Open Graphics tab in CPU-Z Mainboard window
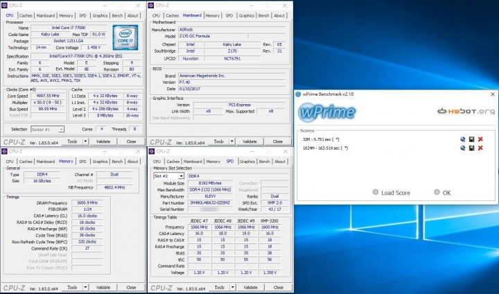The image size is (499, 294). tap(247, 16)
